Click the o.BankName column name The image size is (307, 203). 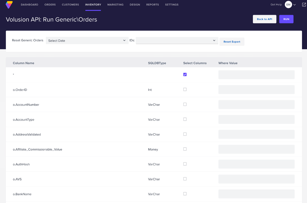(x=22, y=194)
